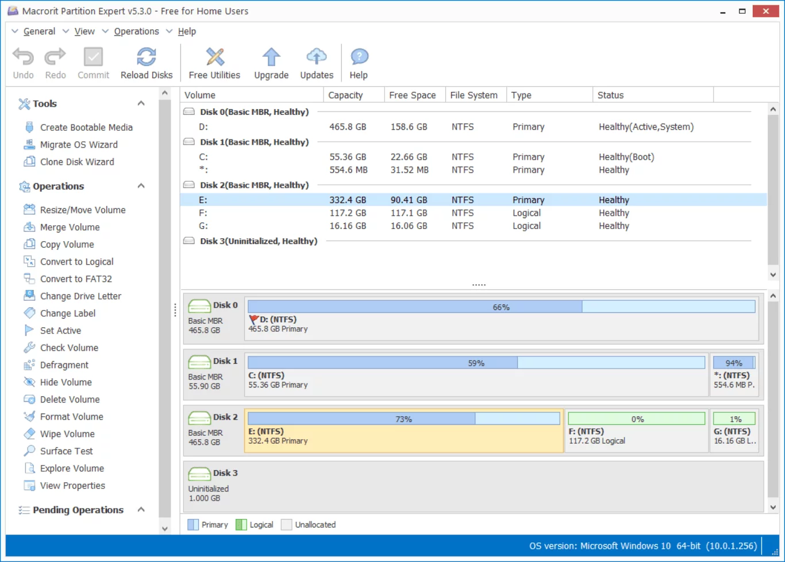The image size is (785, 562).
Task: Expand the Pending Operations section
Action: (141, 510)
